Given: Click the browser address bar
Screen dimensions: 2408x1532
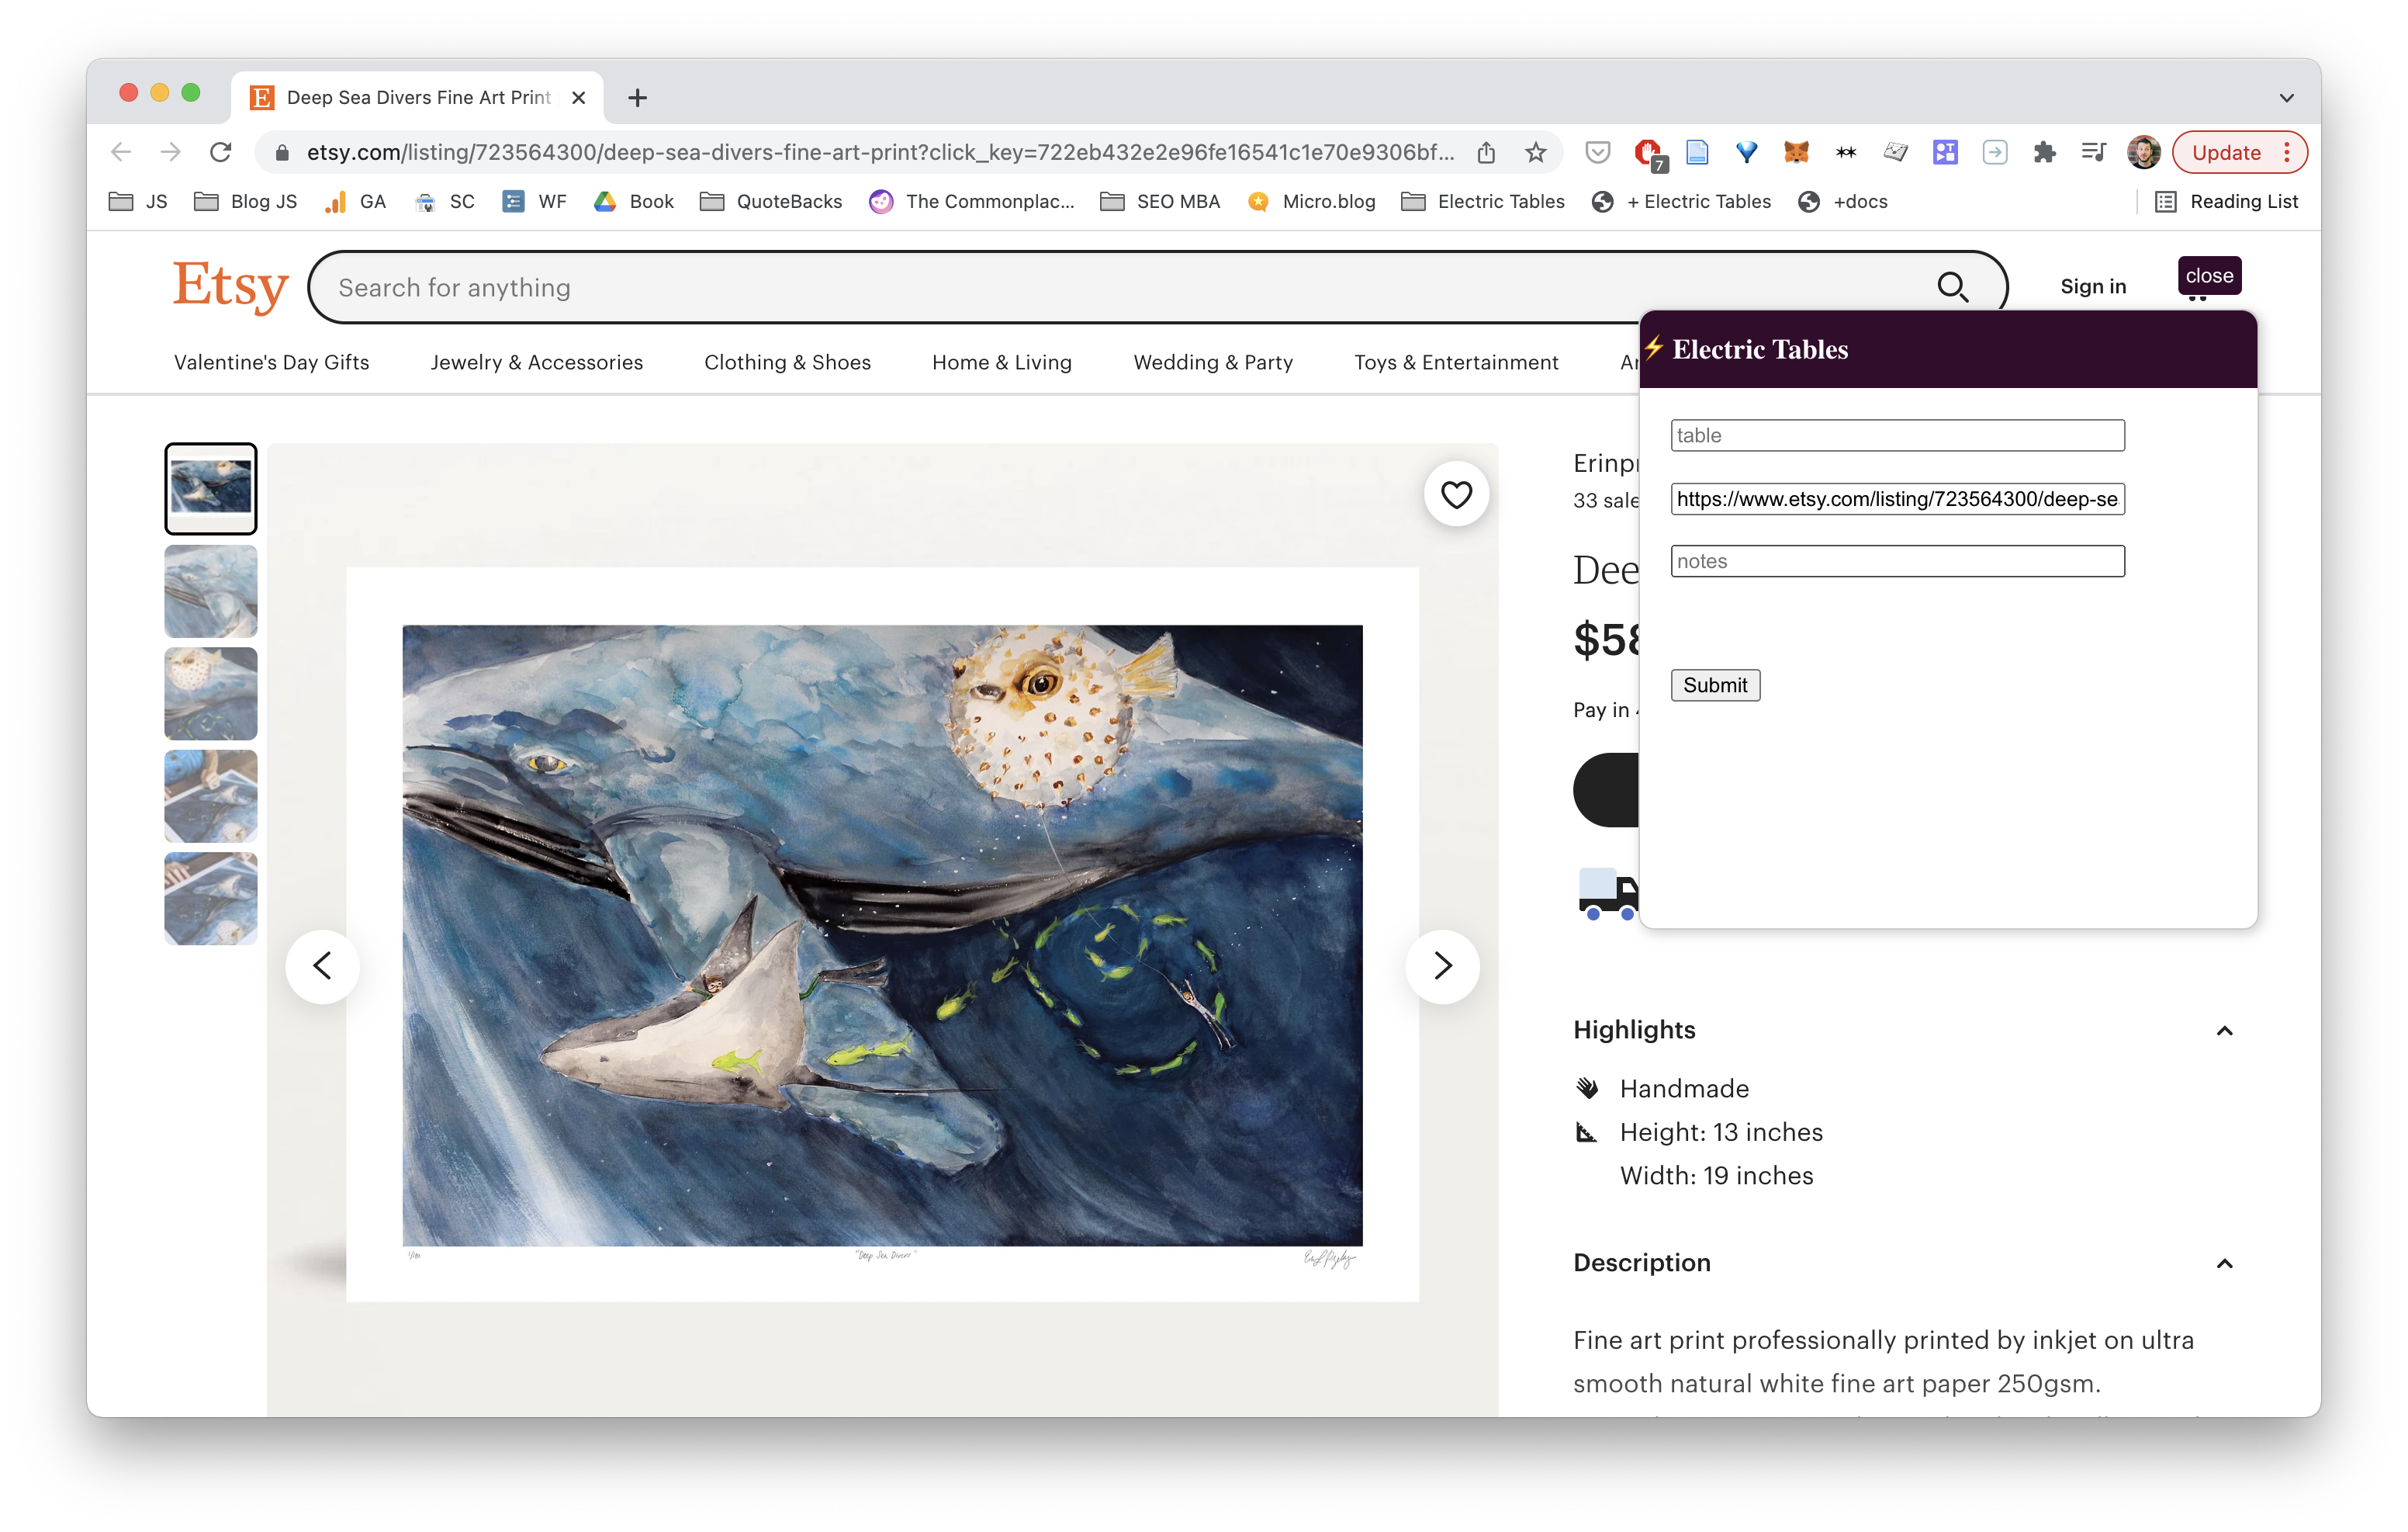Looking at the screenshot, I should coord(880,152).
